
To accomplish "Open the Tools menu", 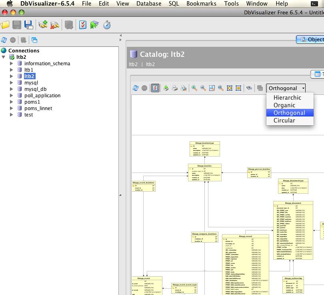I will pyautogui.click(x=231, y=4).
